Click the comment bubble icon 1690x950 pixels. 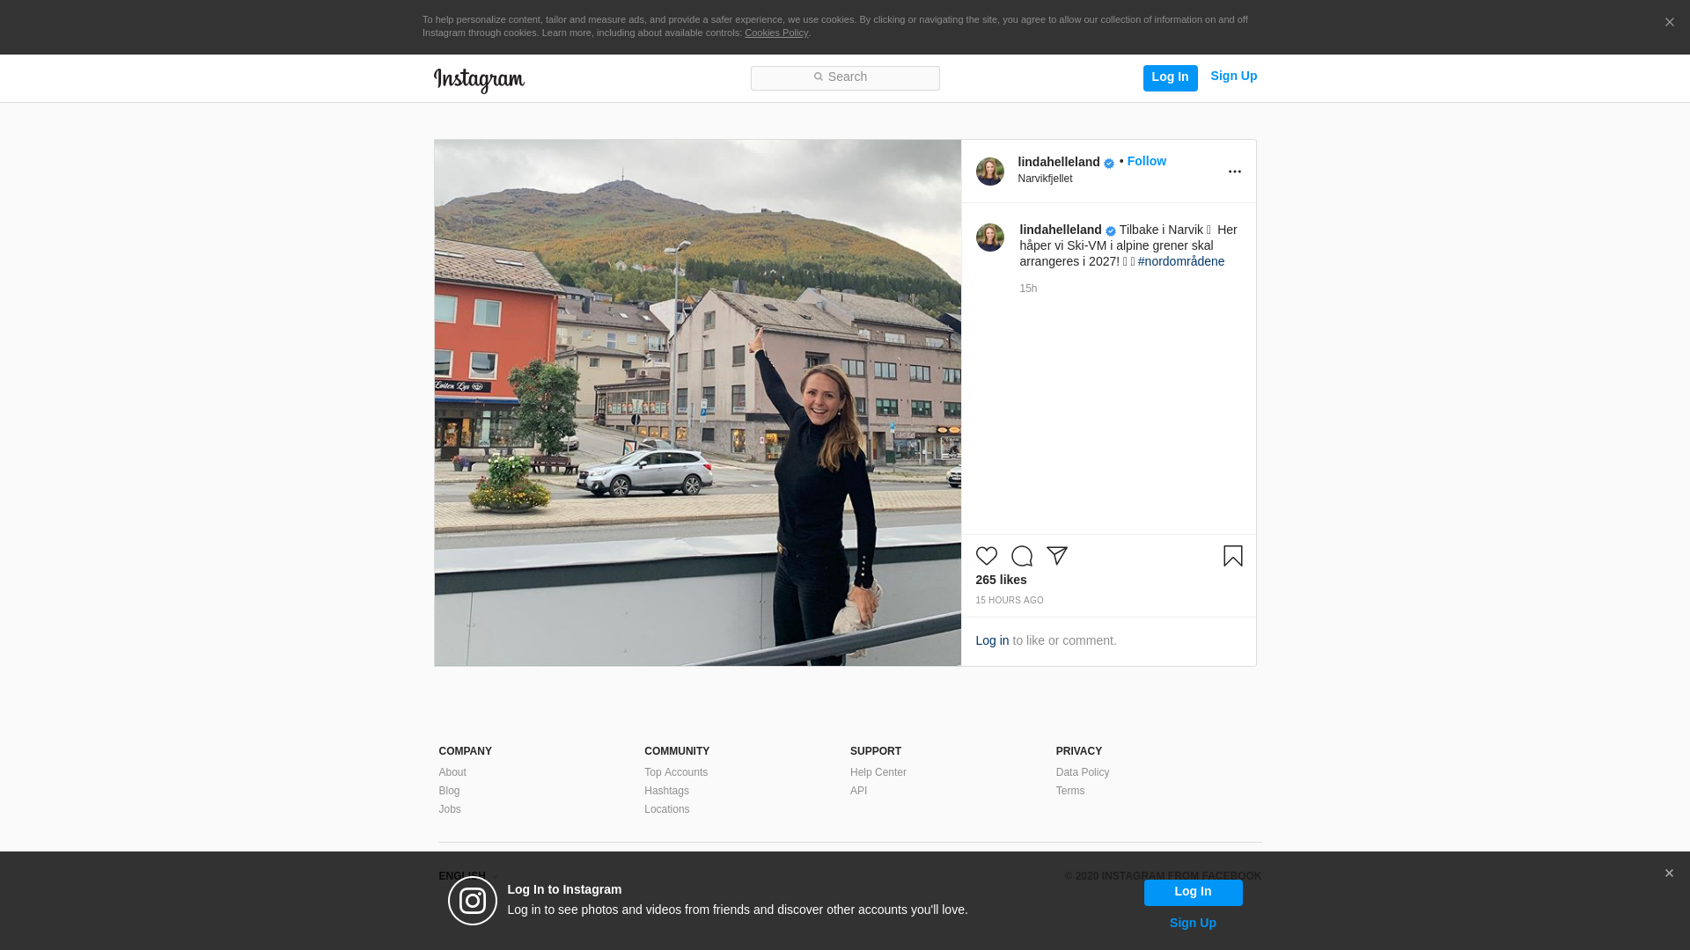[1021, 556]
